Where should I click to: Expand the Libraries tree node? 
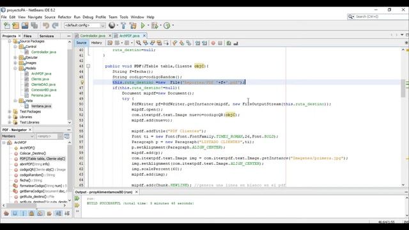(x=10, y=117)
